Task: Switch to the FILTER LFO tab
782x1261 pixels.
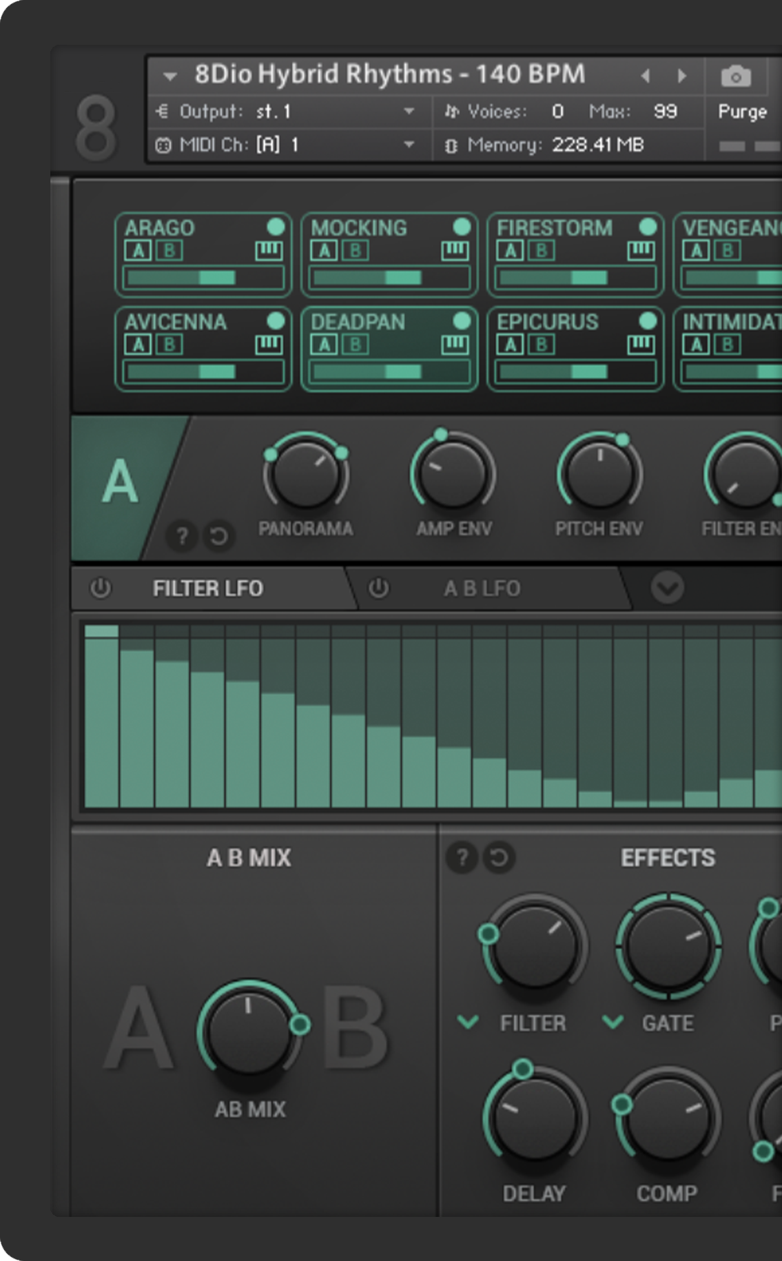Action: tap(208, 588)
